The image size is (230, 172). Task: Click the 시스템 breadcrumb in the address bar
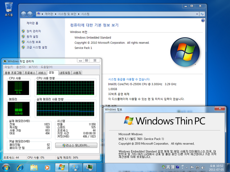point(85,14)
